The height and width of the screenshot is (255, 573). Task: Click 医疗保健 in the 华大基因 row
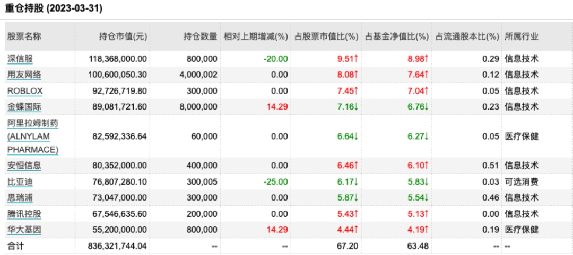click(522, 230)
